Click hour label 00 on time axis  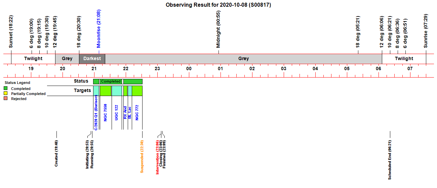[x=189, y=68]
